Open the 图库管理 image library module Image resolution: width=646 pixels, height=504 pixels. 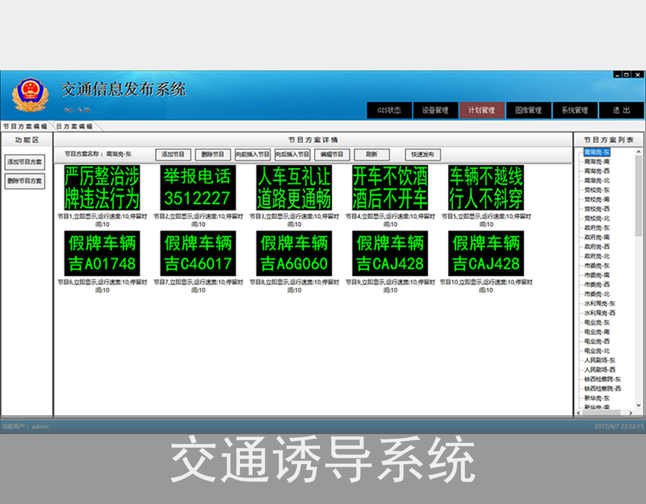pos(529,110)
